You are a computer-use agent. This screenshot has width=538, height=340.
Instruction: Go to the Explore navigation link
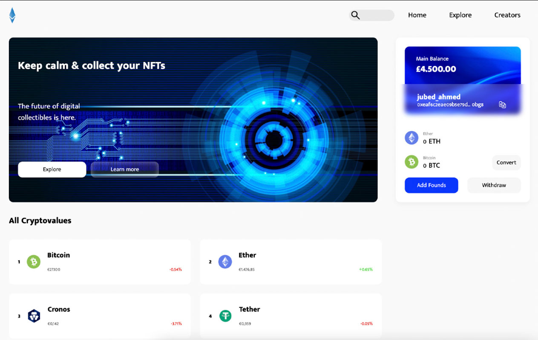tap(460, 15)
